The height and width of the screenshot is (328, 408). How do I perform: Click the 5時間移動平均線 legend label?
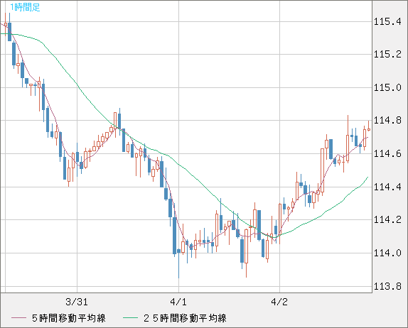(69, 318)
